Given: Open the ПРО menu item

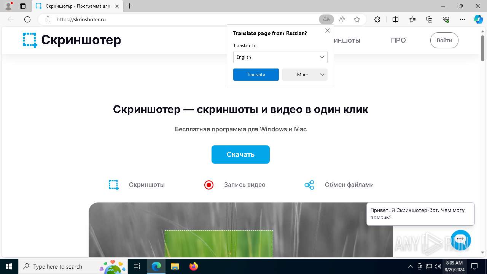Looking at the screenshot, I should coord(398,40).
